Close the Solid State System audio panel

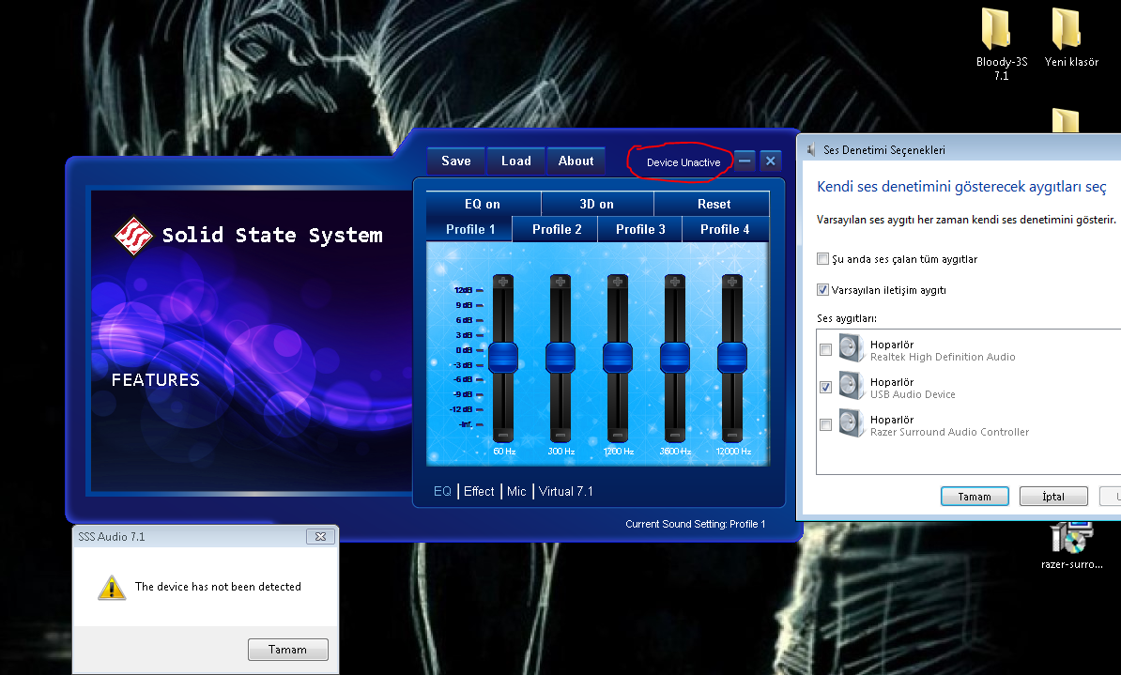click(x=770, y=161)
